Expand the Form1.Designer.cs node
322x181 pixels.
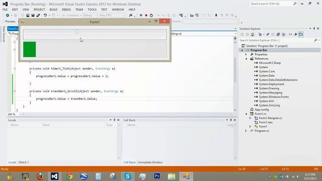(x=250, y=118)
